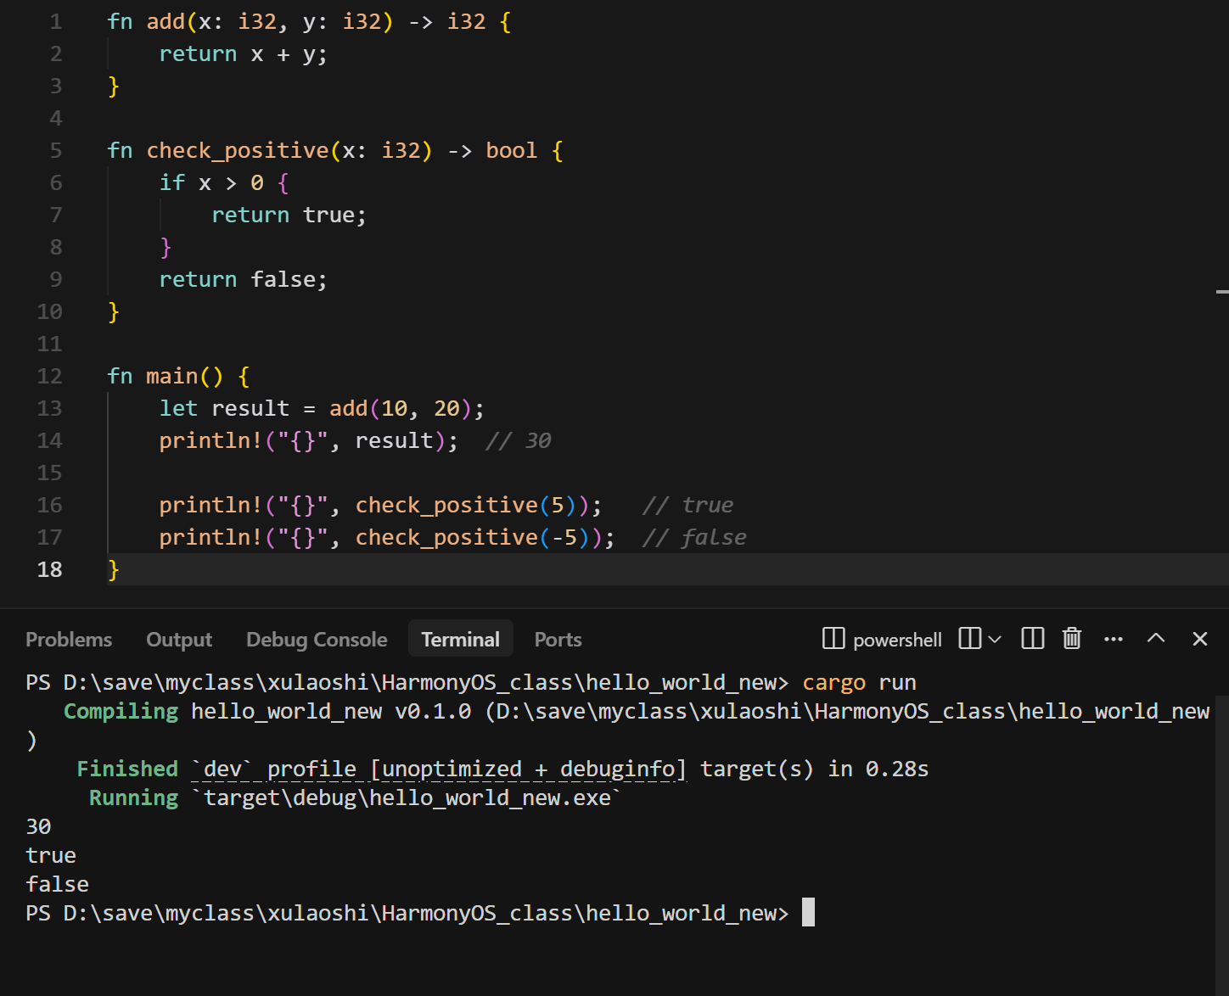Open the terminal launch profile dropdown chevron
The height and width of the screenshot is (996, 1229).
(995, 639)
